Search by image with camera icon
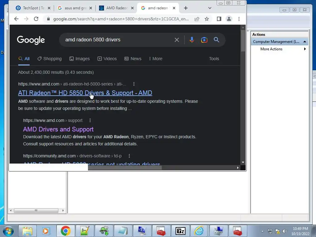This screenshot has width=316, height=237. pyautogui.click(x=204, y=40)
